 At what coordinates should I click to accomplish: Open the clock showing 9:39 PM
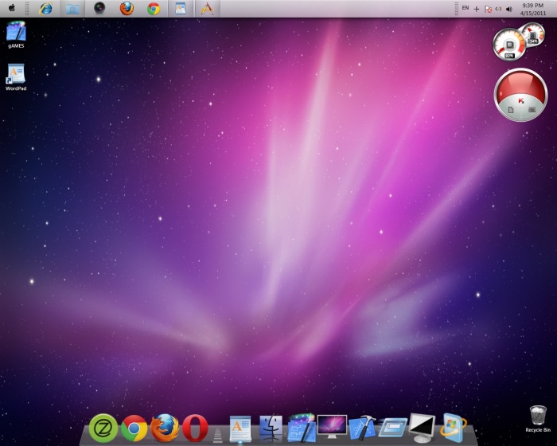533,10
